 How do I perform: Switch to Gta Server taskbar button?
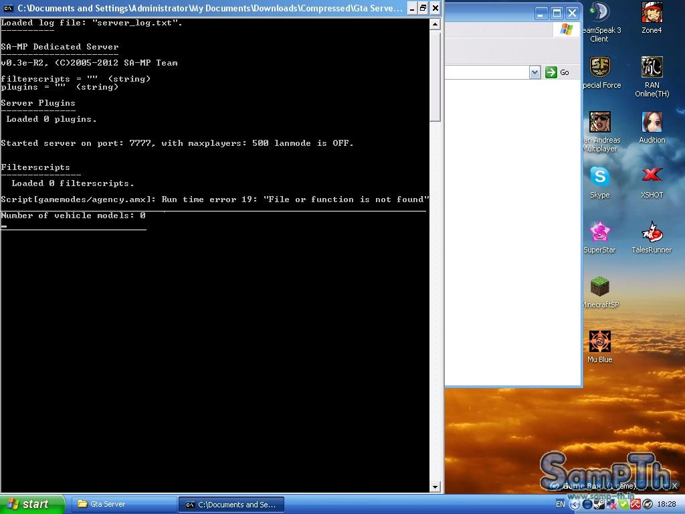coord(124,505)
